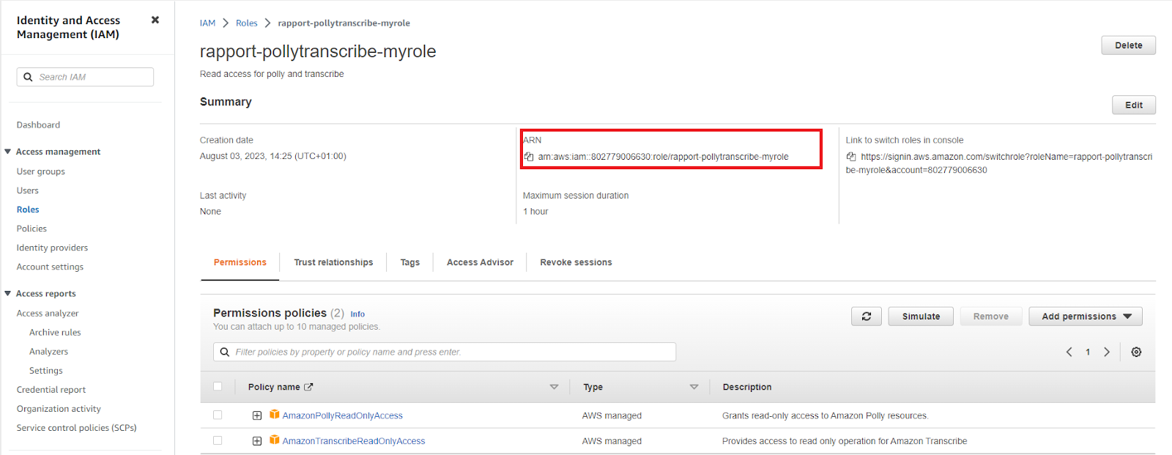The image size is (1172, 455).
Task: Open table preferences gear icon
Action: point(1136,352)
